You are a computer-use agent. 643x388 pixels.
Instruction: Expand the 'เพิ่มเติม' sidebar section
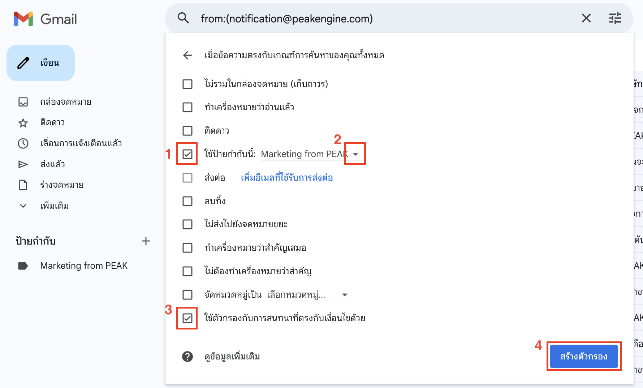point(23,206)
